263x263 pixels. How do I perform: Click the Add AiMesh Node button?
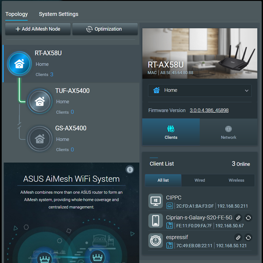click(x=38, y=29)
